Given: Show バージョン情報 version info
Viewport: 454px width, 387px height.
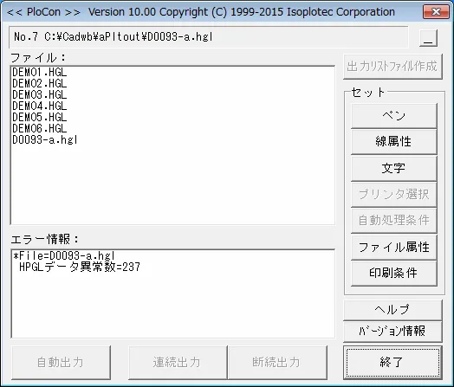Looking at the screenshot, I should point(392,331).
